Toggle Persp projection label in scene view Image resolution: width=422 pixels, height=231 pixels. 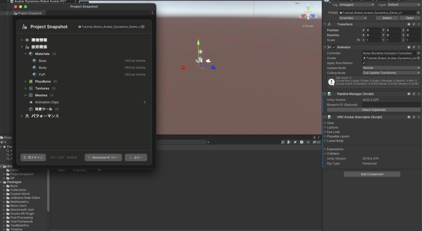click(x=307, y=26)
